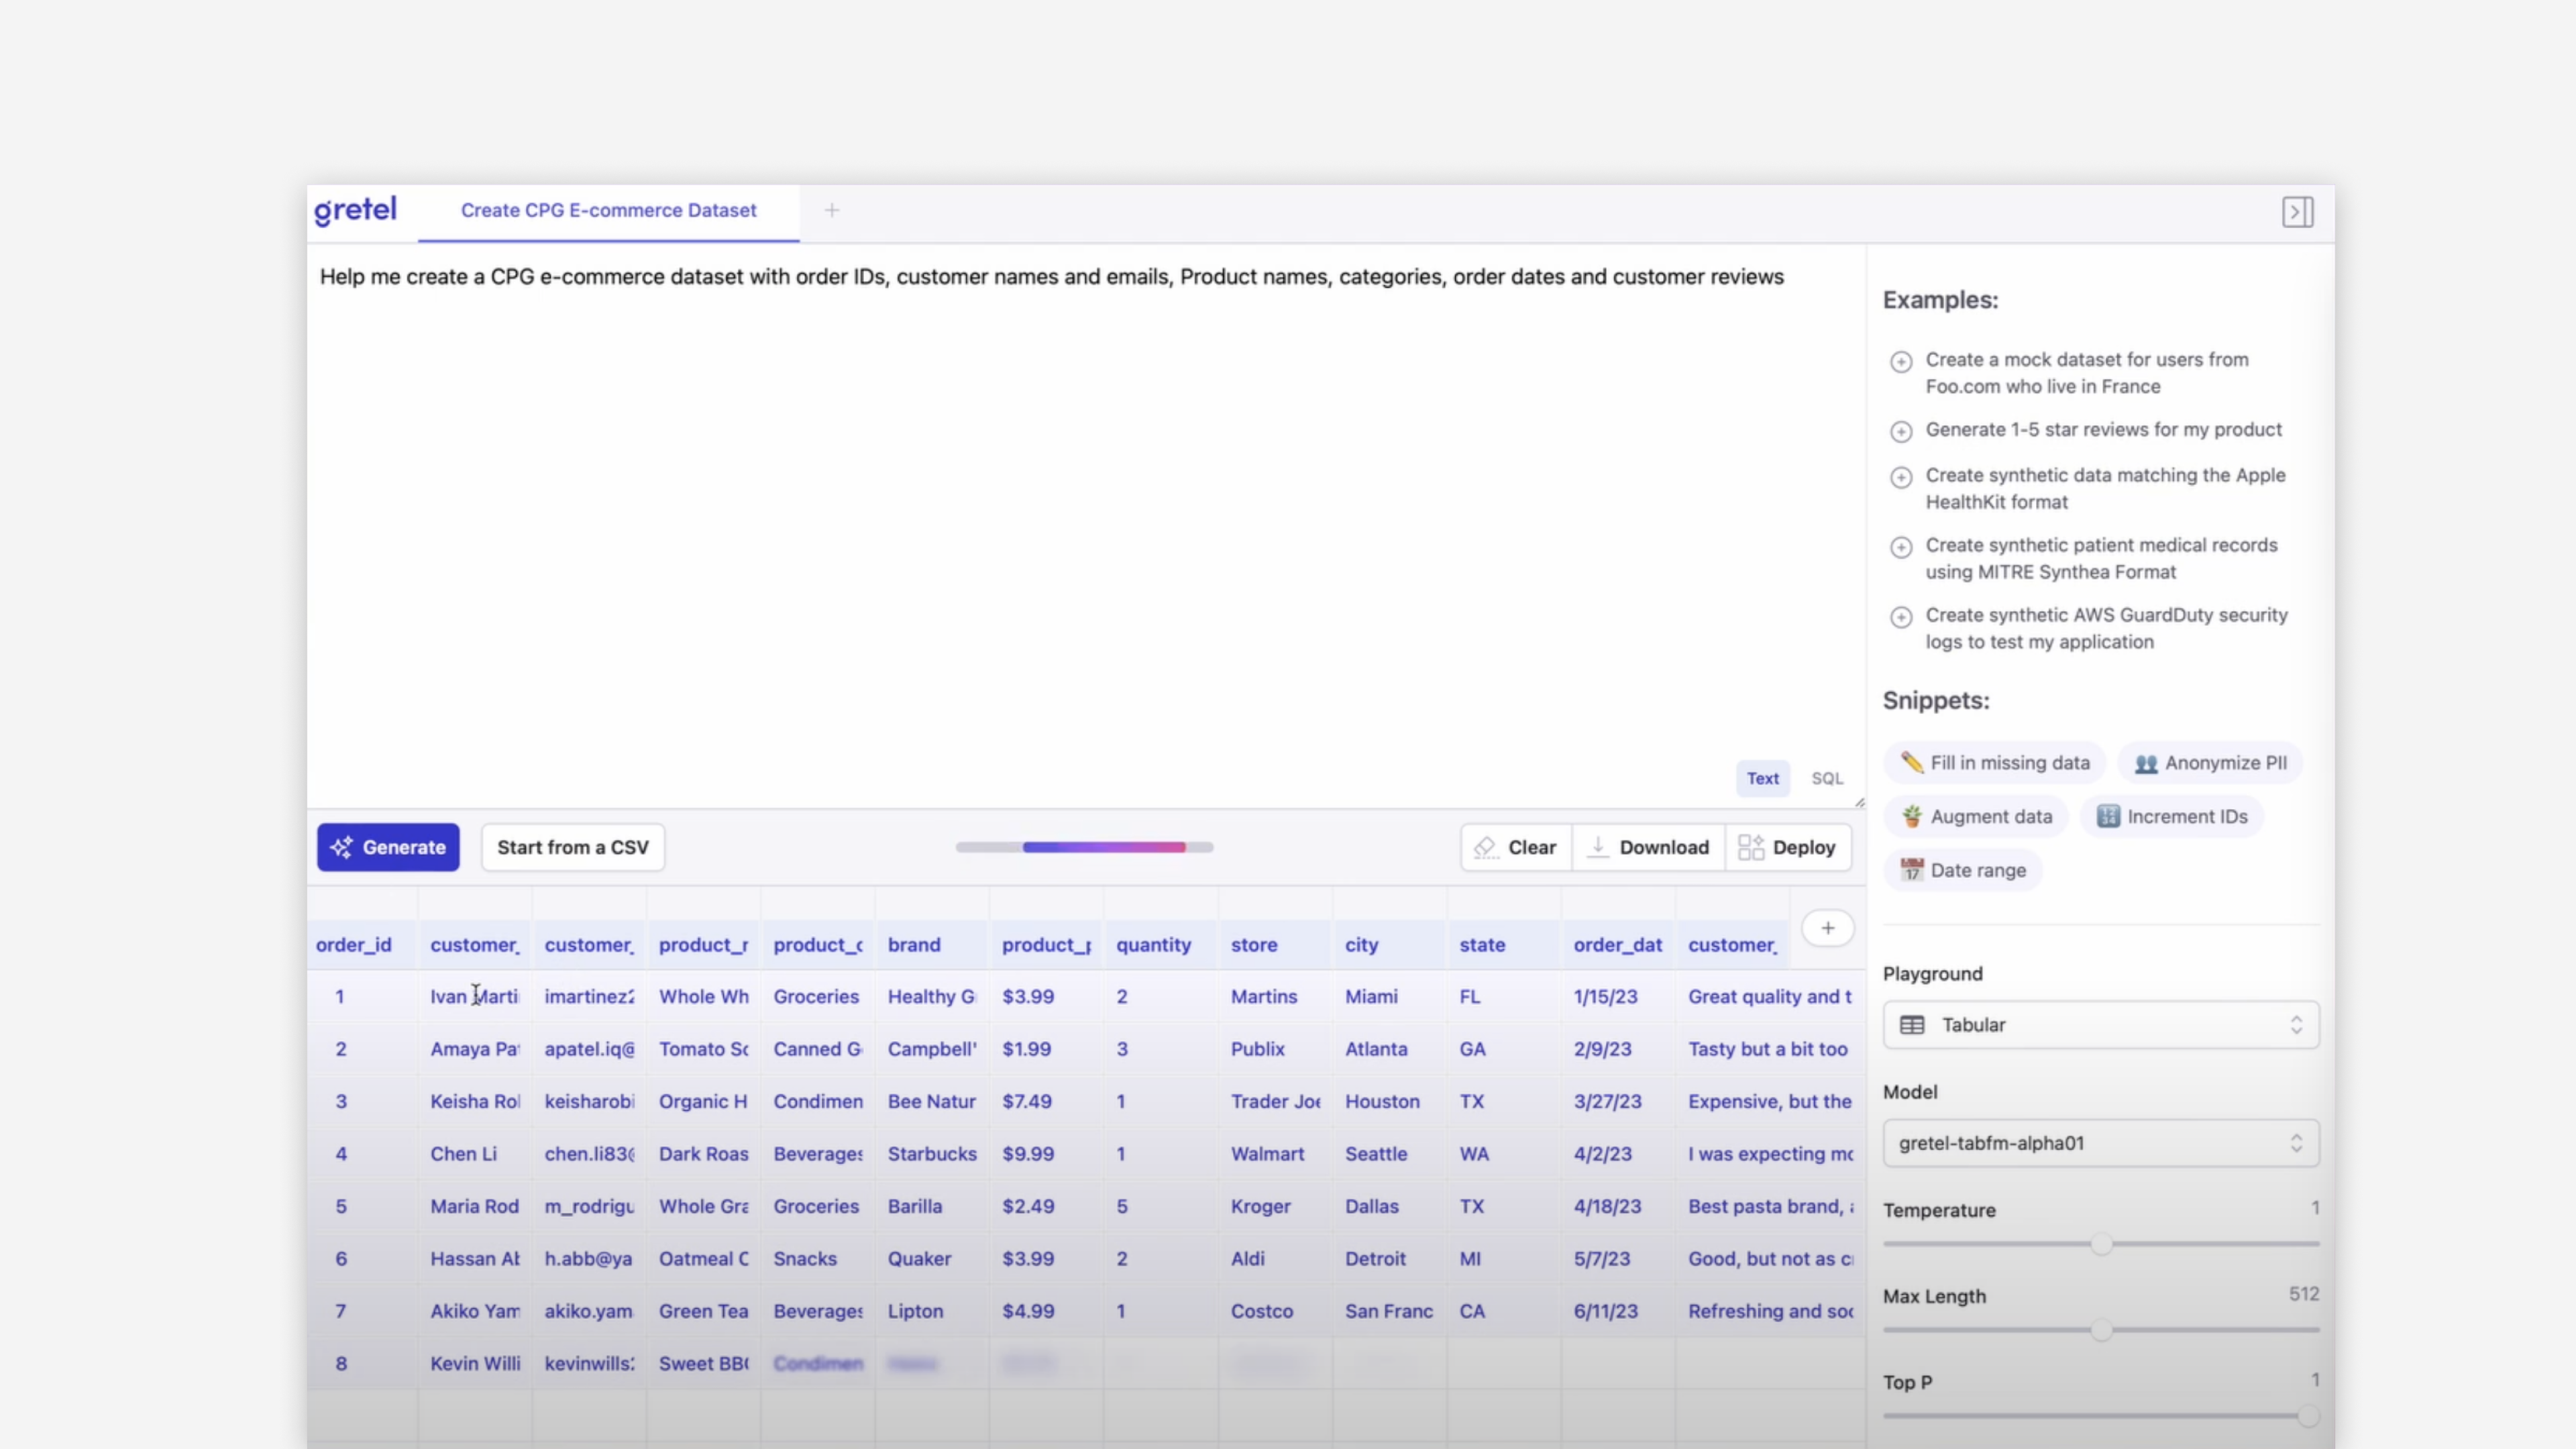
Task: Select the Anonymize PII snippet
Action: tap(2210, 763)
